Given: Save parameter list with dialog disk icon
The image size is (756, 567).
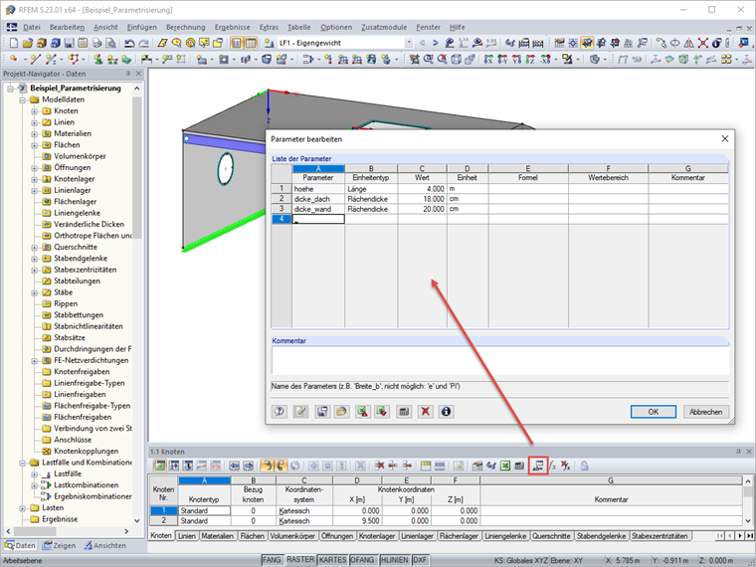Looking at the screenshot, I should [322, 412].
